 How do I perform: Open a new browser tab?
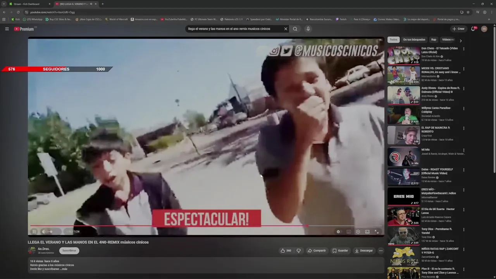coord(102,4)
